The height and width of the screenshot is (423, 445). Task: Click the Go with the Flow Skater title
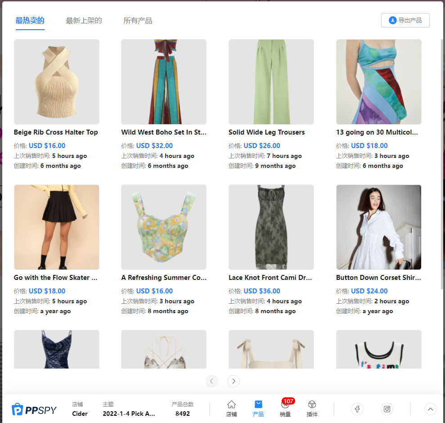[x=56, y=278]
